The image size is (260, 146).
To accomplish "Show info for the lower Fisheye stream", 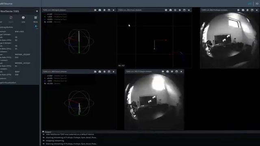I will coord(172,71).
